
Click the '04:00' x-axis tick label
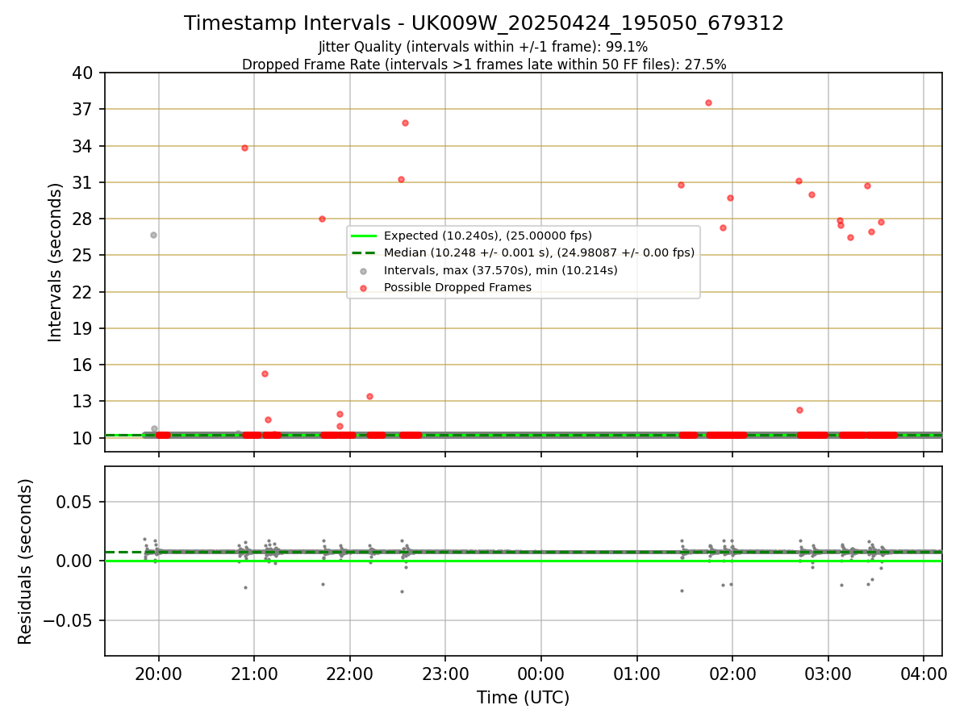coord(924,673)
